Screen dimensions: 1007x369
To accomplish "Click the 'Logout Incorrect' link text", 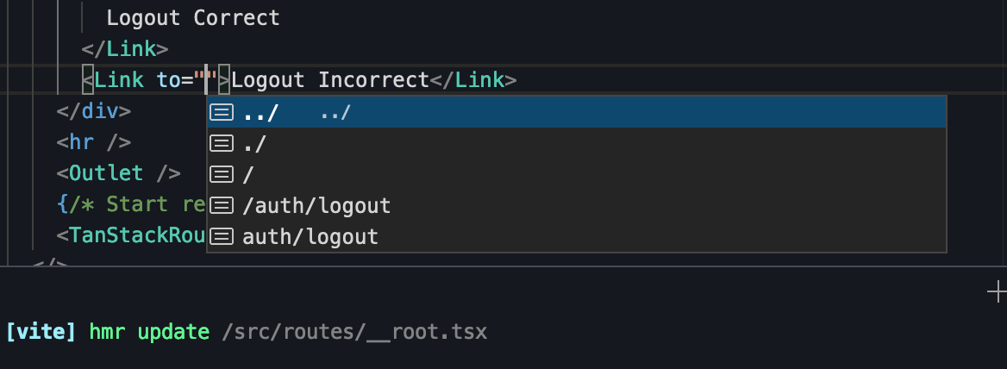I will click(330, 80).
